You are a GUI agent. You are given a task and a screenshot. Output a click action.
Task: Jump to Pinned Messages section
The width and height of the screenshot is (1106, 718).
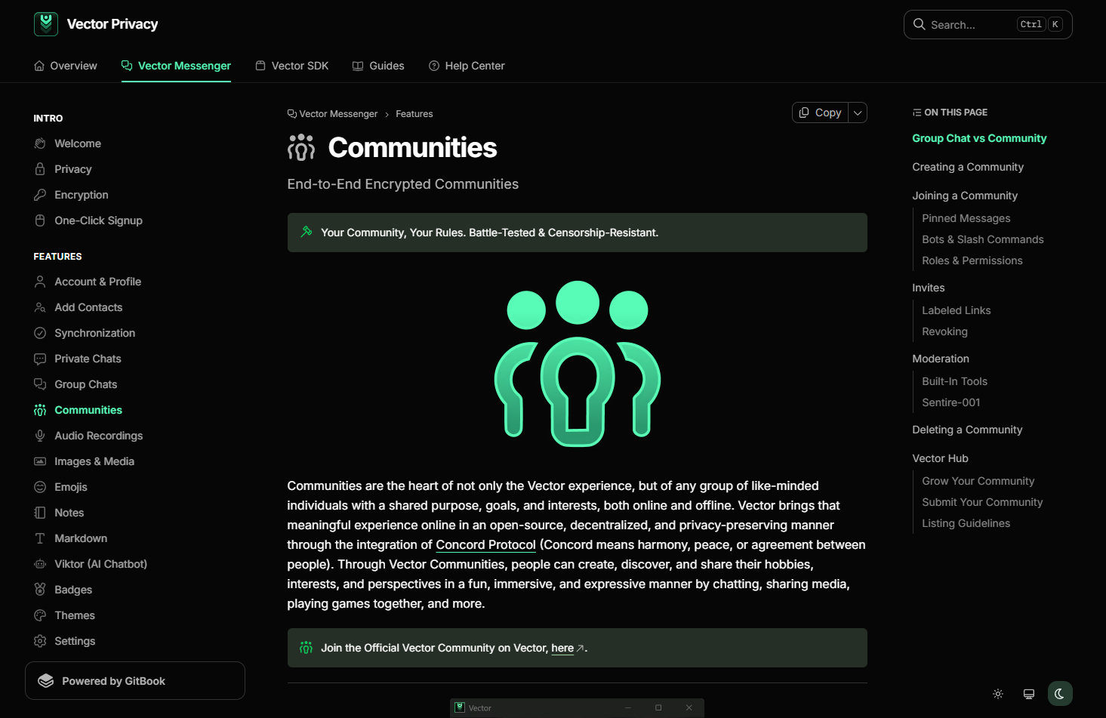(x=966, y=218)
